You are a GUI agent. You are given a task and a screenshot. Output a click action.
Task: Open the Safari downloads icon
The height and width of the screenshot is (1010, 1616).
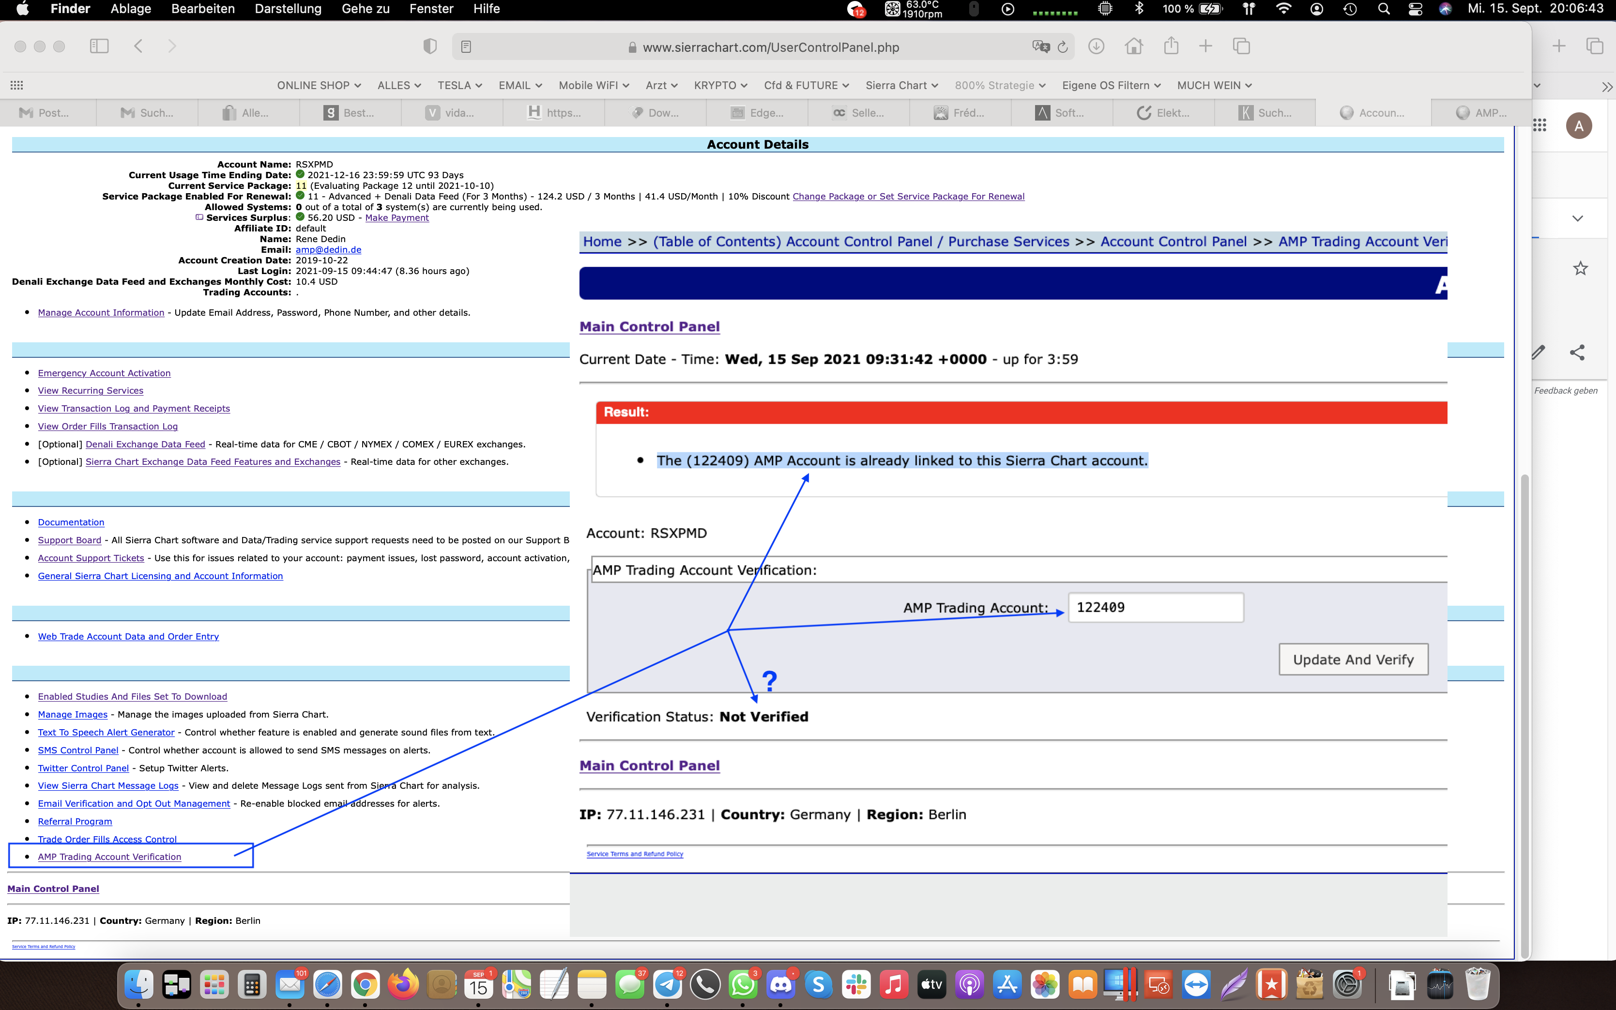point(1096,46)
